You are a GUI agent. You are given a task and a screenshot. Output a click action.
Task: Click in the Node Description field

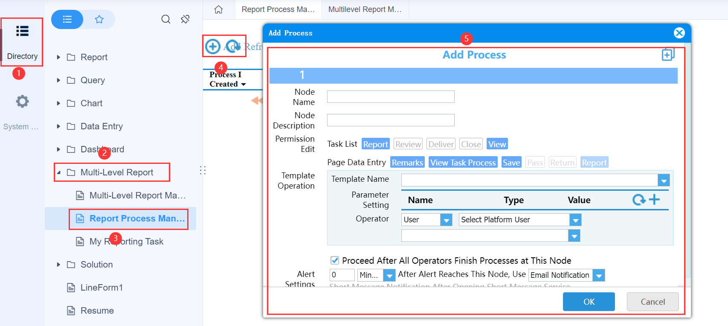tap(391, 120)
